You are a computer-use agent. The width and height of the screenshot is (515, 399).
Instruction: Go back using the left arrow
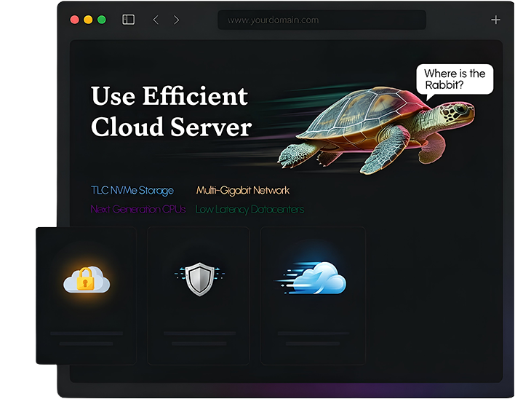(x=155, y=20)
